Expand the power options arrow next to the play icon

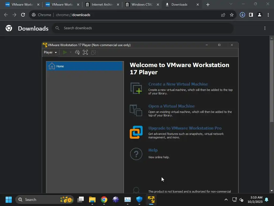tap(71, 52)
